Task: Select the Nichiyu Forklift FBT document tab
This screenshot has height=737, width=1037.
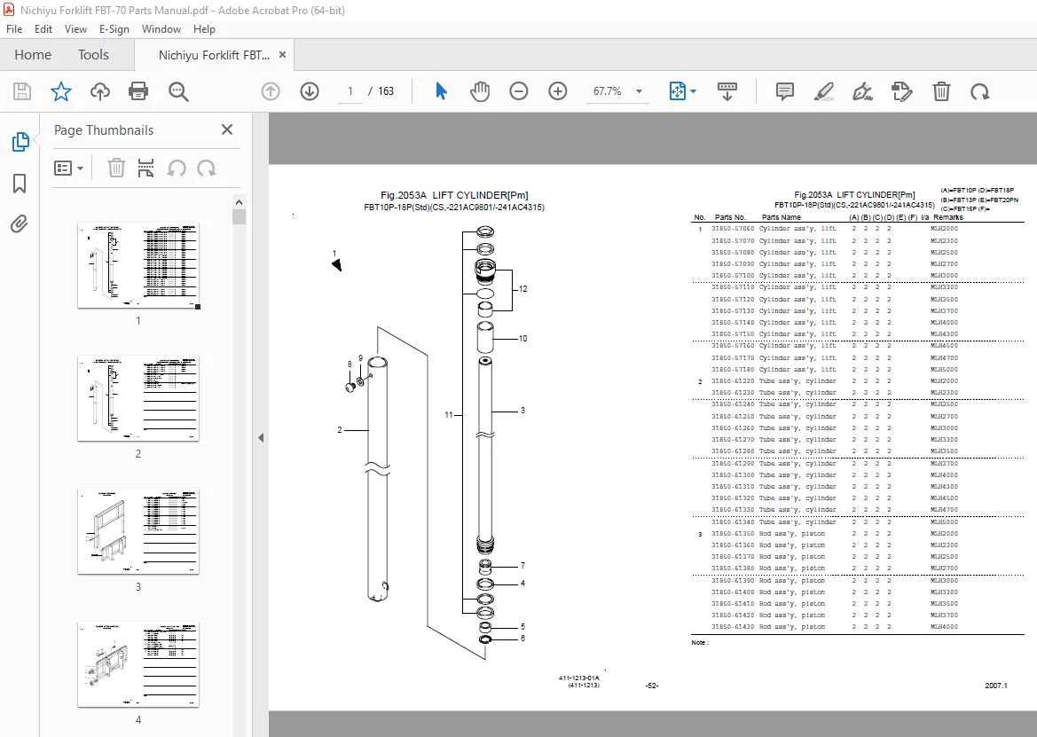Action: click(x=214, y=56)
